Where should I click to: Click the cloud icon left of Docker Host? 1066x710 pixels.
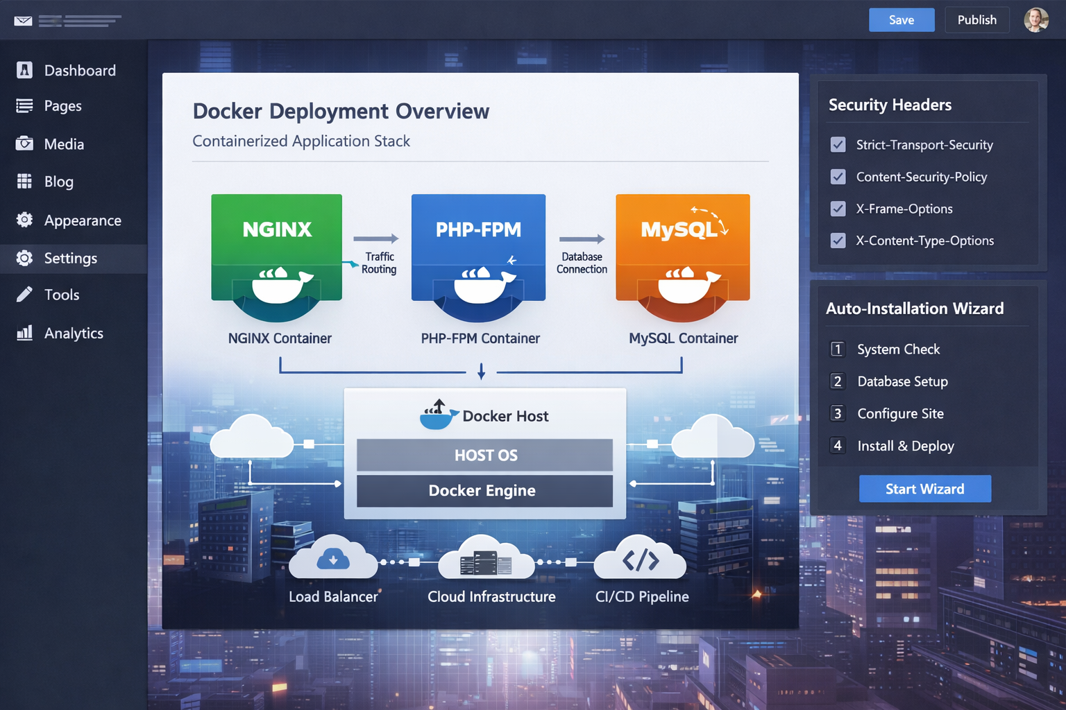tap(251, 437)
